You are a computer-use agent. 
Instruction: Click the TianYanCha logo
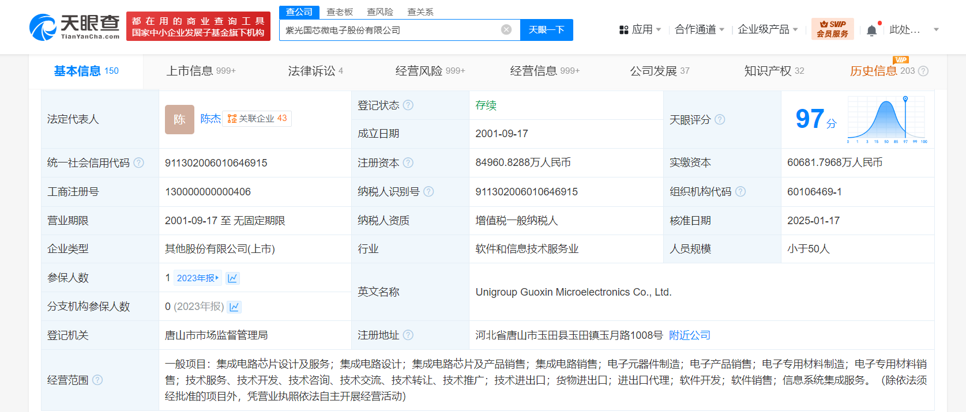pos(74,27)
